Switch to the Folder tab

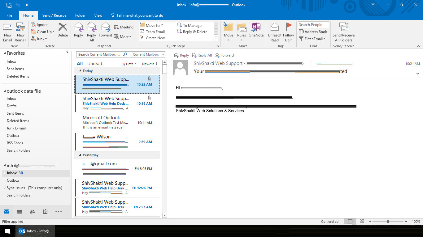(x=80, y=15)
